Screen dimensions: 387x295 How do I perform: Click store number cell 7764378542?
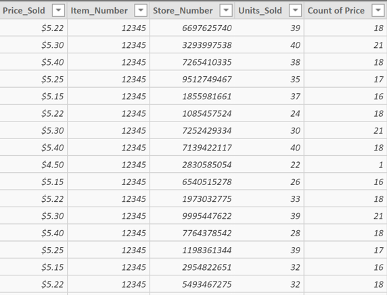click(x=192, y=233)
